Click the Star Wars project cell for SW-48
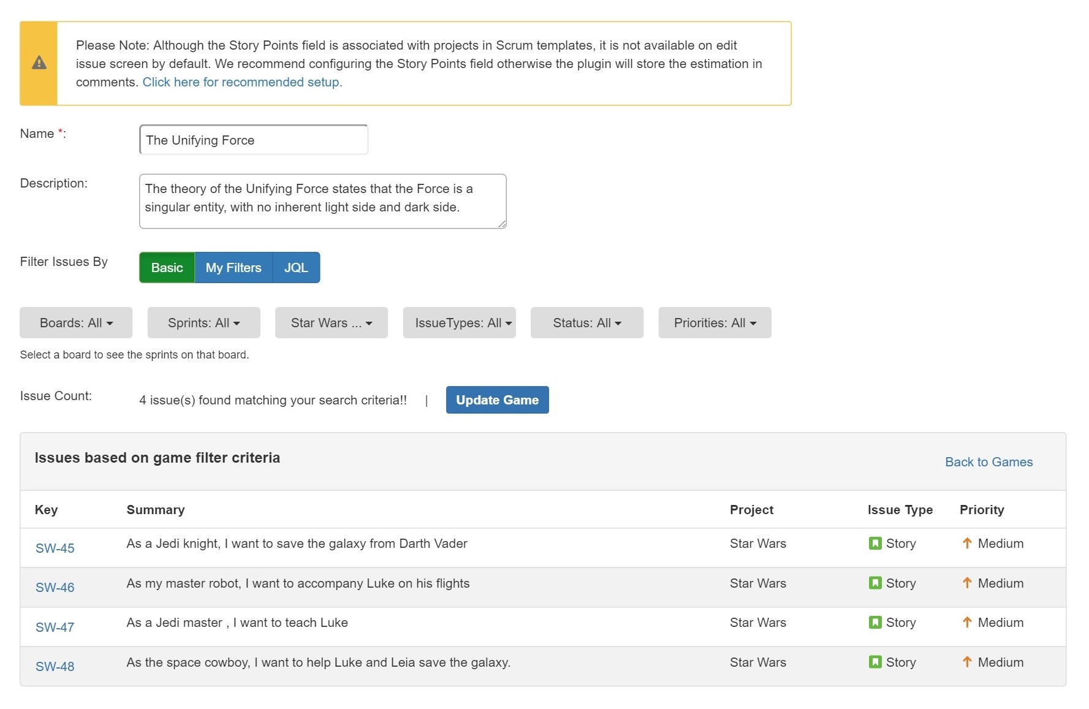The image size is (1089, 709). 758,662
